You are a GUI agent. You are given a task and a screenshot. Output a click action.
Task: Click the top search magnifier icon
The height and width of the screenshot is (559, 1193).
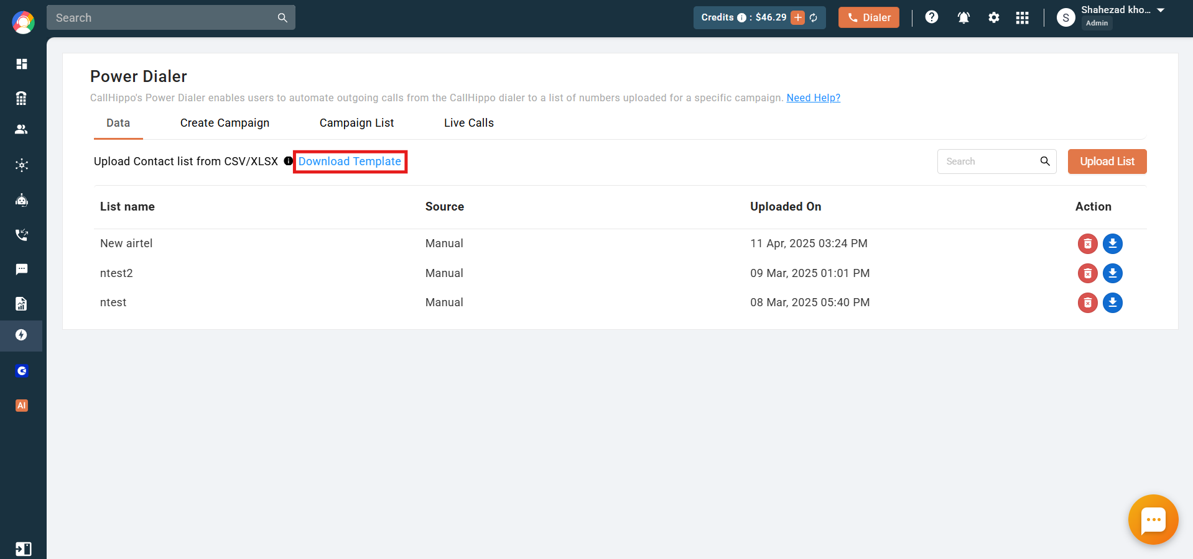tap(282, 18)
